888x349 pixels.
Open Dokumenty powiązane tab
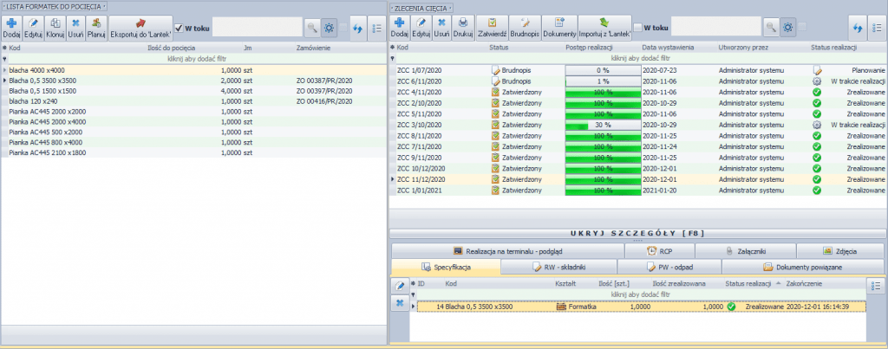[x=803, y=267]
